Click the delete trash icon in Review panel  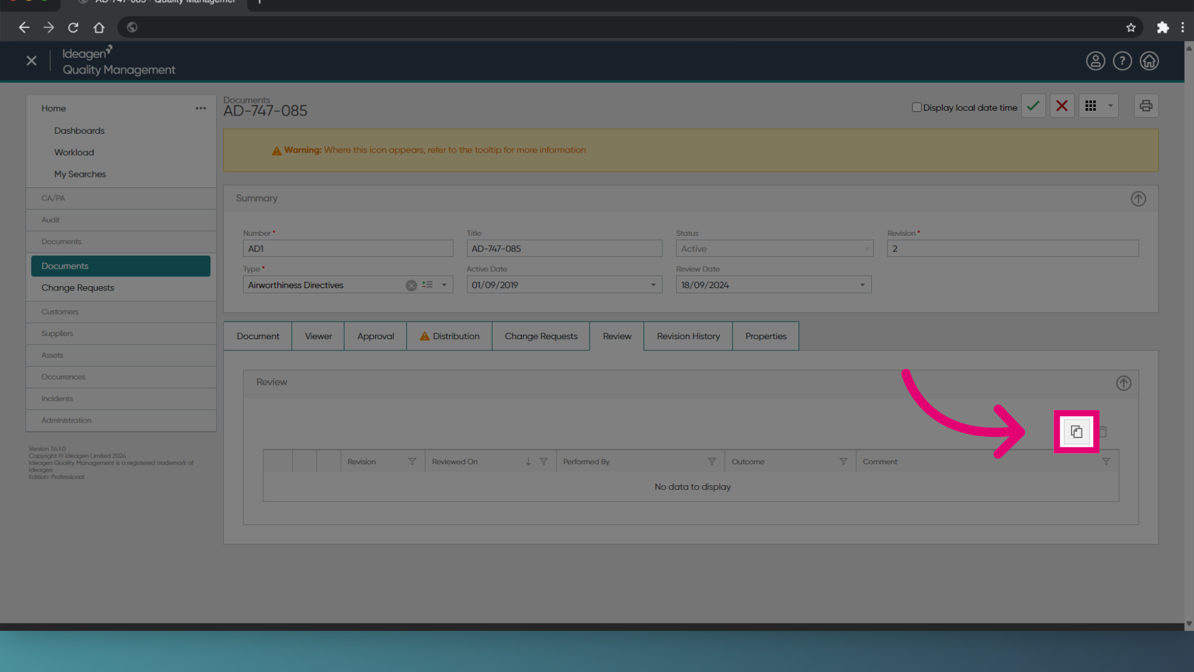click(1103, 431)
